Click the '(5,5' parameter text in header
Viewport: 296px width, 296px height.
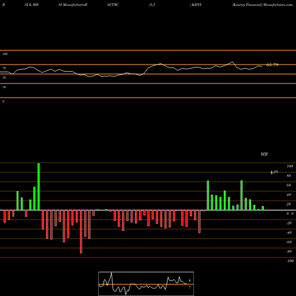[152, 5]
